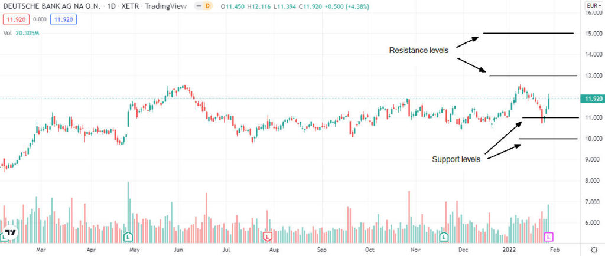Click the 7.000 label on the price axis
Screen dimensions: 605x256
click(593, 202)
